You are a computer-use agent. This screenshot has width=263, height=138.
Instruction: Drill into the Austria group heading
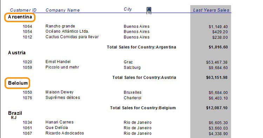pos(17,53)
